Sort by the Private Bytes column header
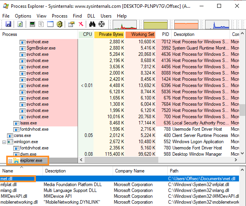The image size is (246, 206). (109, 34)
